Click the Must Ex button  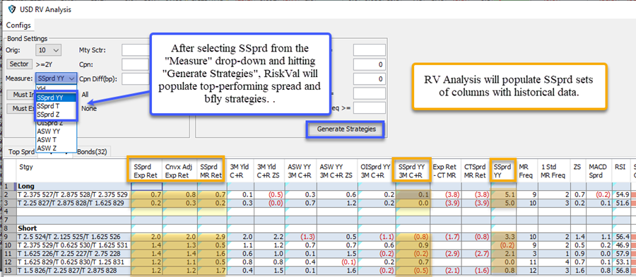click(20, 108)
